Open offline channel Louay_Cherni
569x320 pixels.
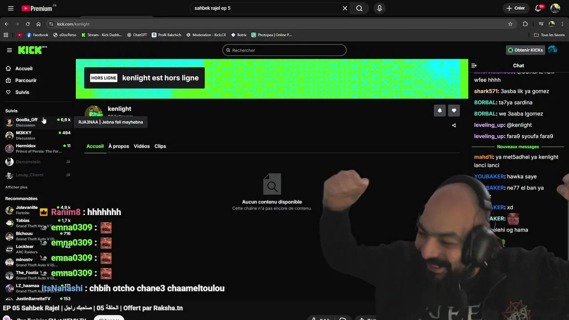pos(37,175)
